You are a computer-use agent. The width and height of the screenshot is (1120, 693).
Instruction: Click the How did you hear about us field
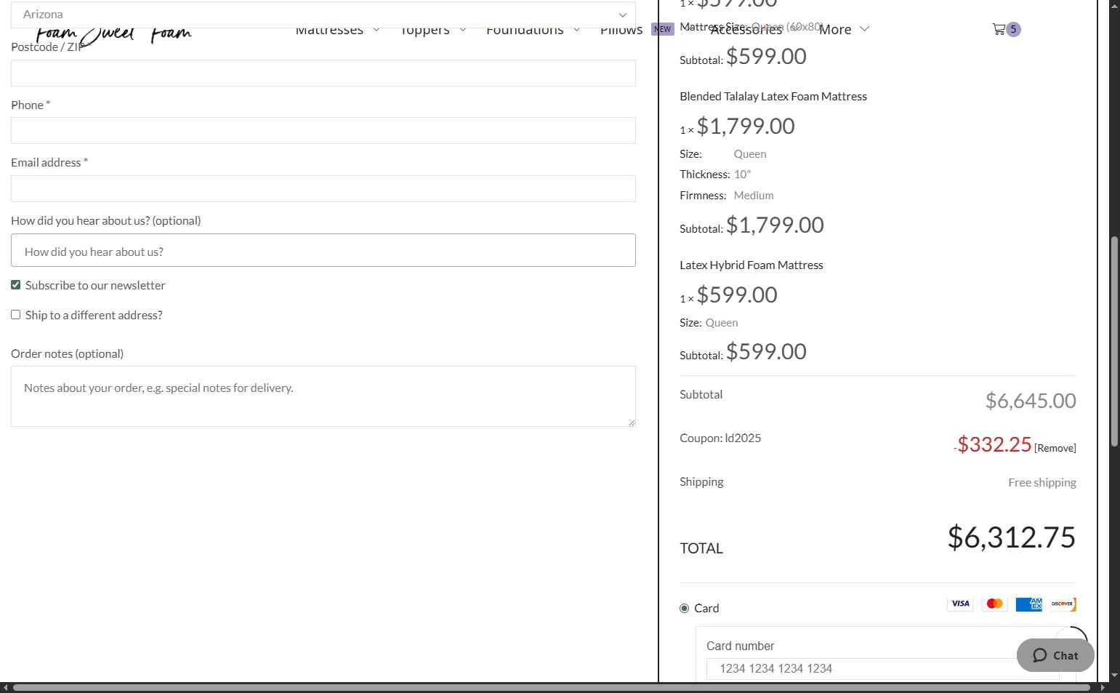pos(323,250)
